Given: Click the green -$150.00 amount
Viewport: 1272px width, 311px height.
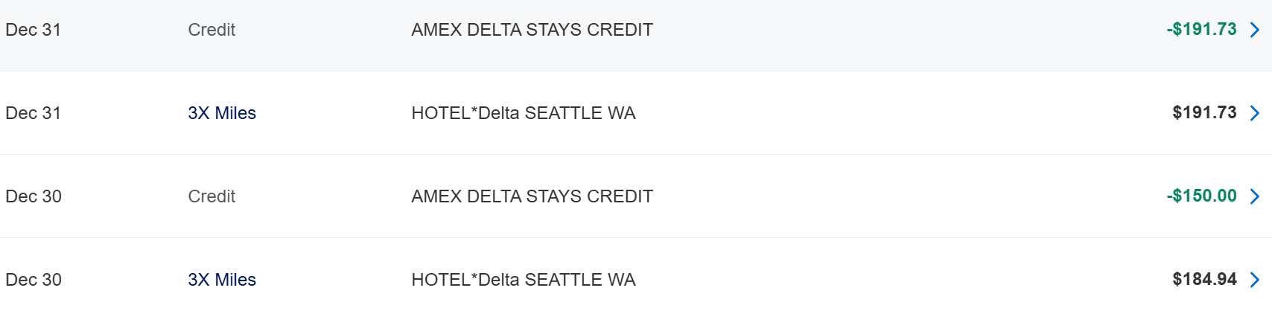Looking at the screenshot, I should [1201, 196].
